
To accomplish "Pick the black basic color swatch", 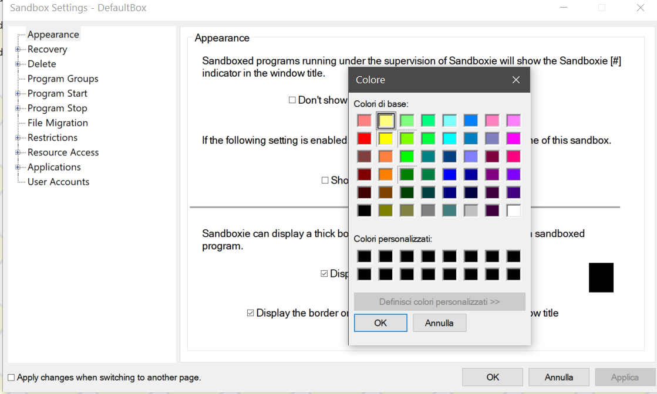I will point(364,210).
